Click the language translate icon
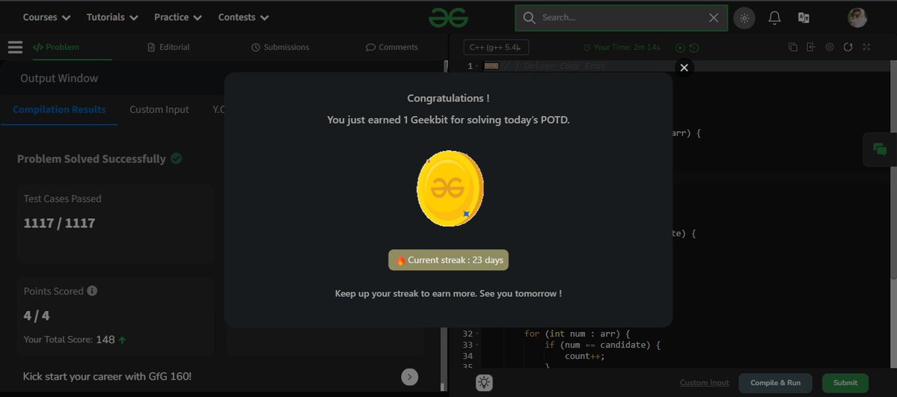 803,18
